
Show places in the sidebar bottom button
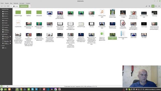pos(2,86)
